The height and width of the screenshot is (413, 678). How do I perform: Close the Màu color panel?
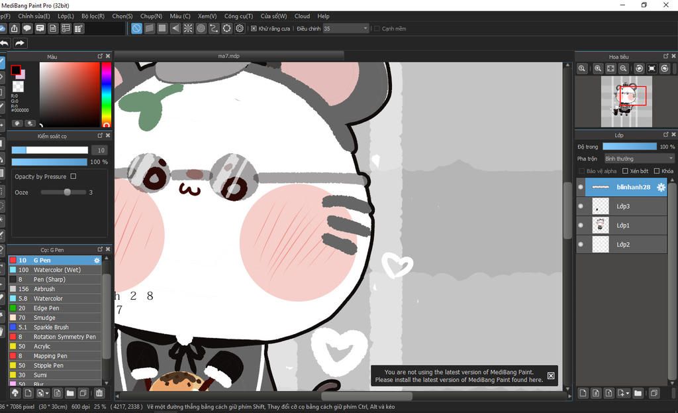[x=108, y=56]
